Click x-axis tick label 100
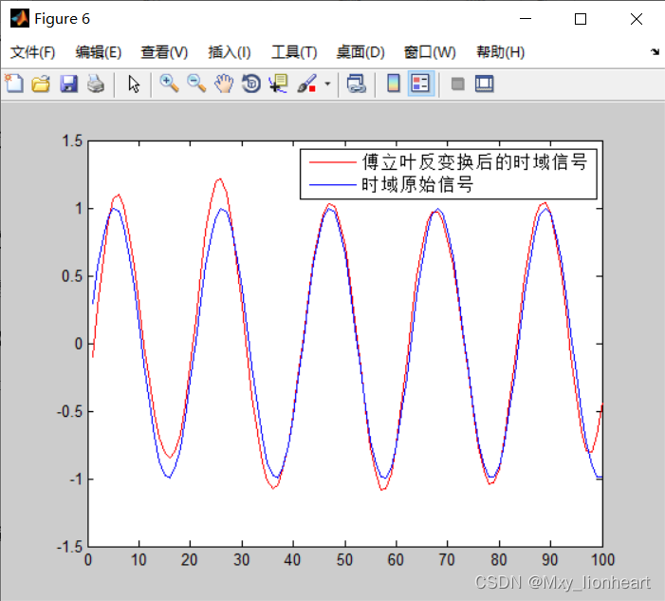Viewport: 665px width, 601px height. click(x=602, y=560)
